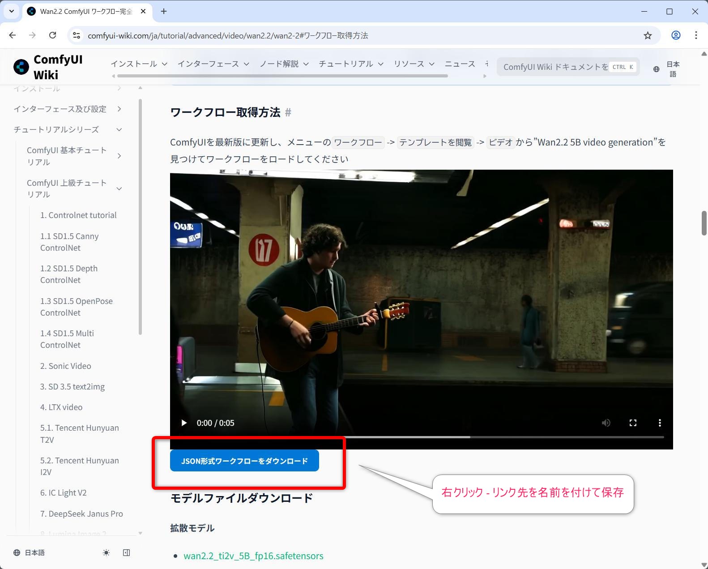Image resolution: width=708 pixels, height=569 pixels.
Task: Open the インストール nav dropdown
Action: pos(139,64)
